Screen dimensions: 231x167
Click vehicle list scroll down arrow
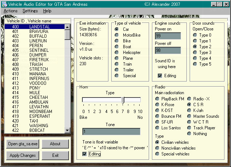(x=67, y=130)
